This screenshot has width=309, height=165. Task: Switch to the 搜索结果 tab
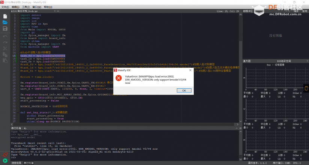tap(17, 163)
